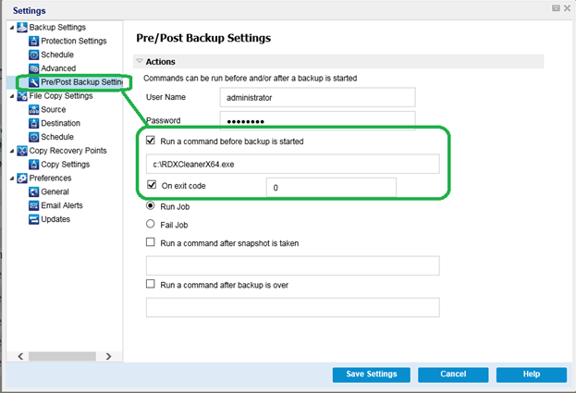
Task: Open Pre/Post Backup Settings tree item
Action: 81,82
